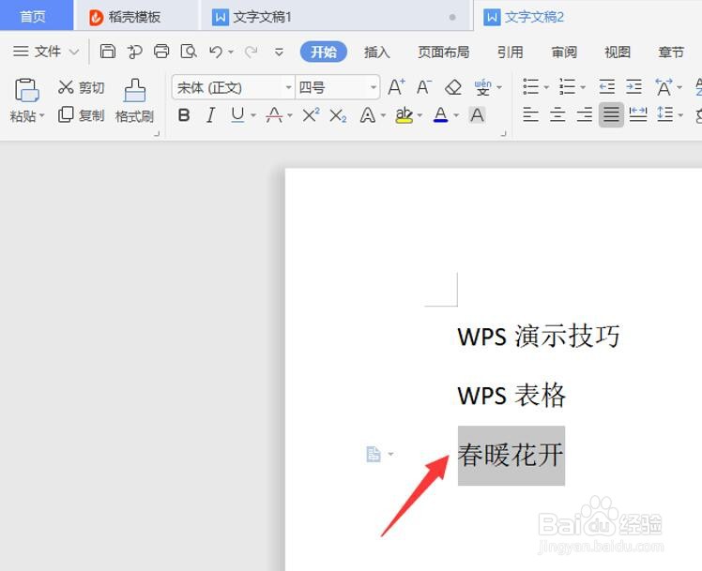Viewport: 702px width, 571px height.
Task: Click the Copy (复制) button
Action: (x=81, y=115)
